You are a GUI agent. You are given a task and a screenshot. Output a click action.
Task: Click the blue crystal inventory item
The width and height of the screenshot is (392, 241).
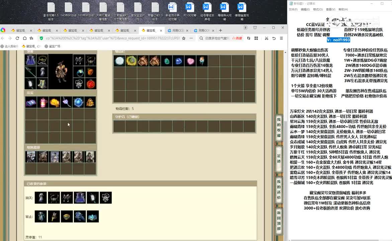pos(179,61)
